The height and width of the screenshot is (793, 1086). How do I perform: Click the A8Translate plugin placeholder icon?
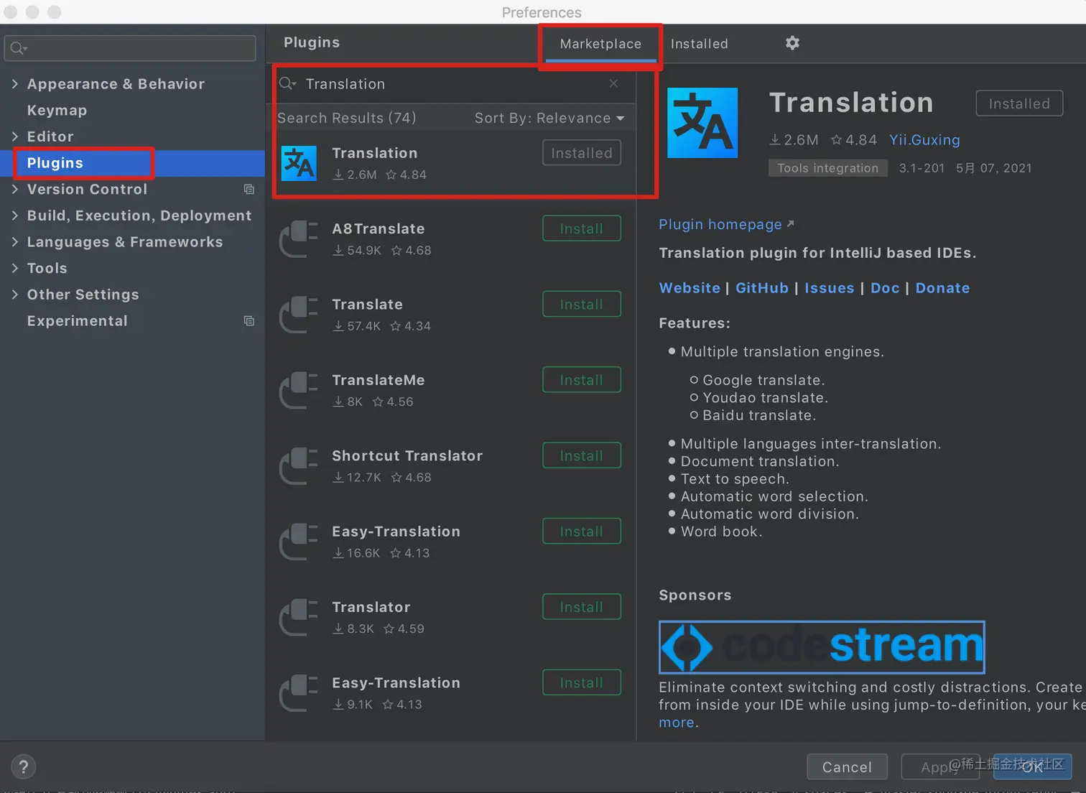click(x=299, y=239)
